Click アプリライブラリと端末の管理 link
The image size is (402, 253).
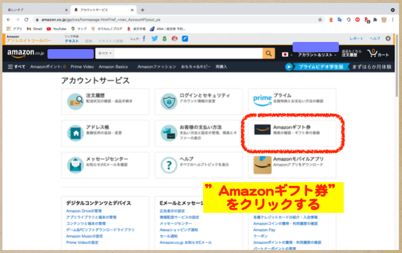click(x=91, y=217)
